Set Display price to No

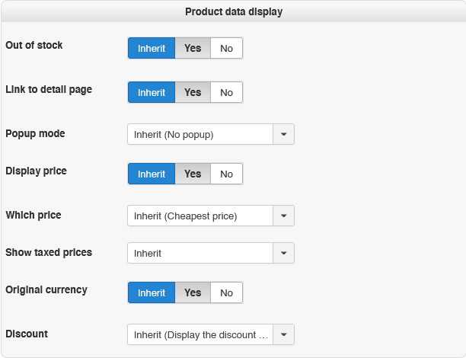click(226, 174)
